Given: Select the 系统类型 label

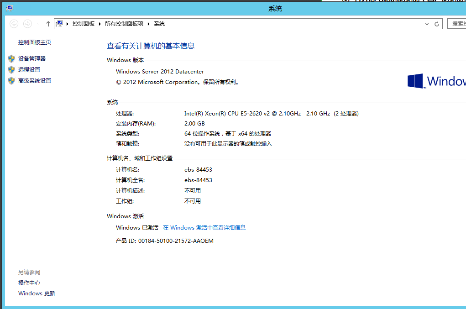Looking at the screenshot, I should tap(127, 134).
